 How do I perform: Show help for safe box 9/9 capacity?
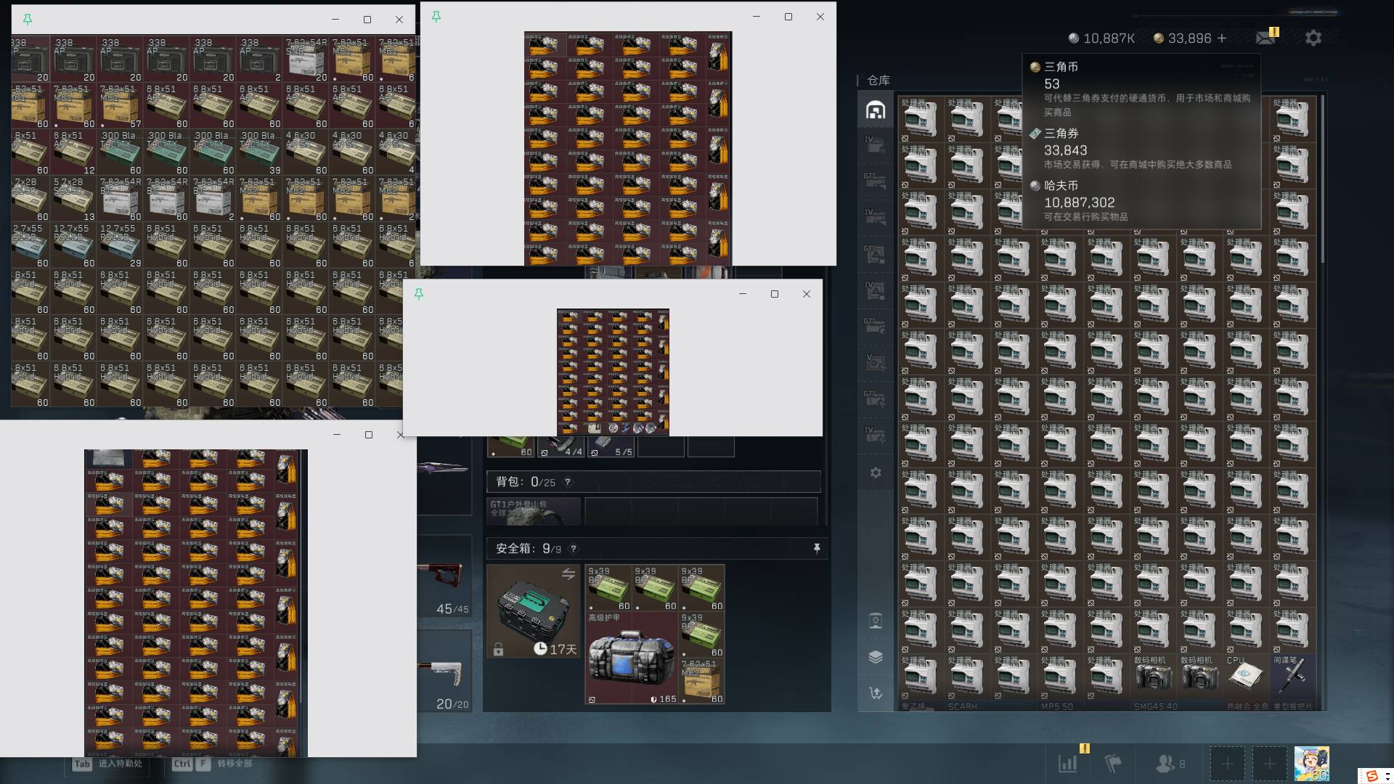[574, 549]
